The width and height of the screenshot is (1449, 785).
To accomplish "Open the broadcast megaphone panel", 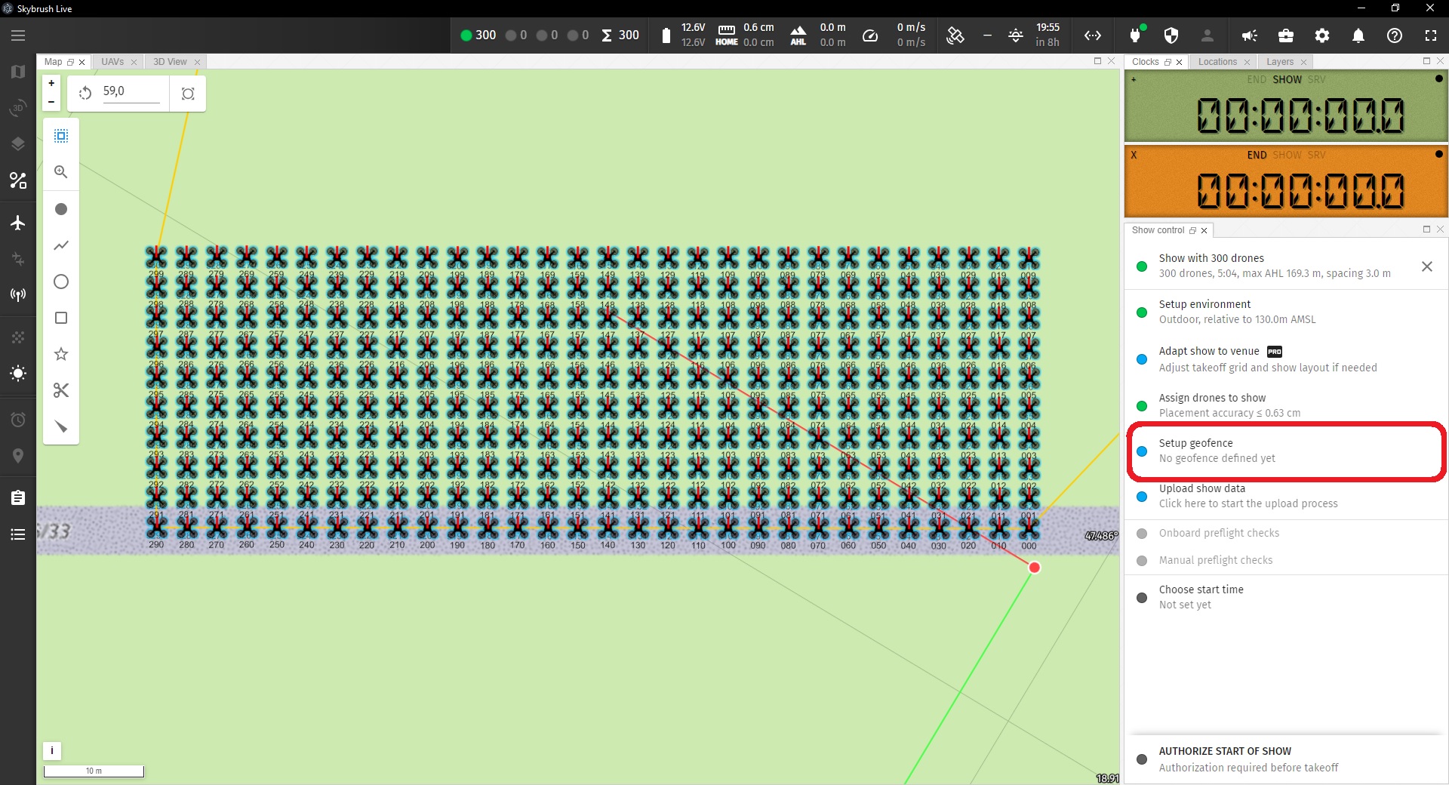I will click(1249, 35).
